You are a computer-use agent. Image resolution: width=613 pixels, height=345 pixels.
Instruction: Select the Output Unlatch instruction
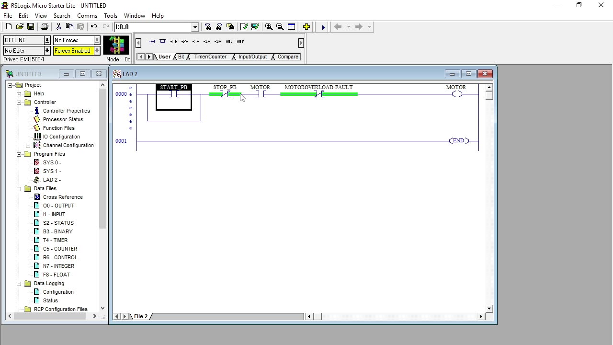coord(217,41)
